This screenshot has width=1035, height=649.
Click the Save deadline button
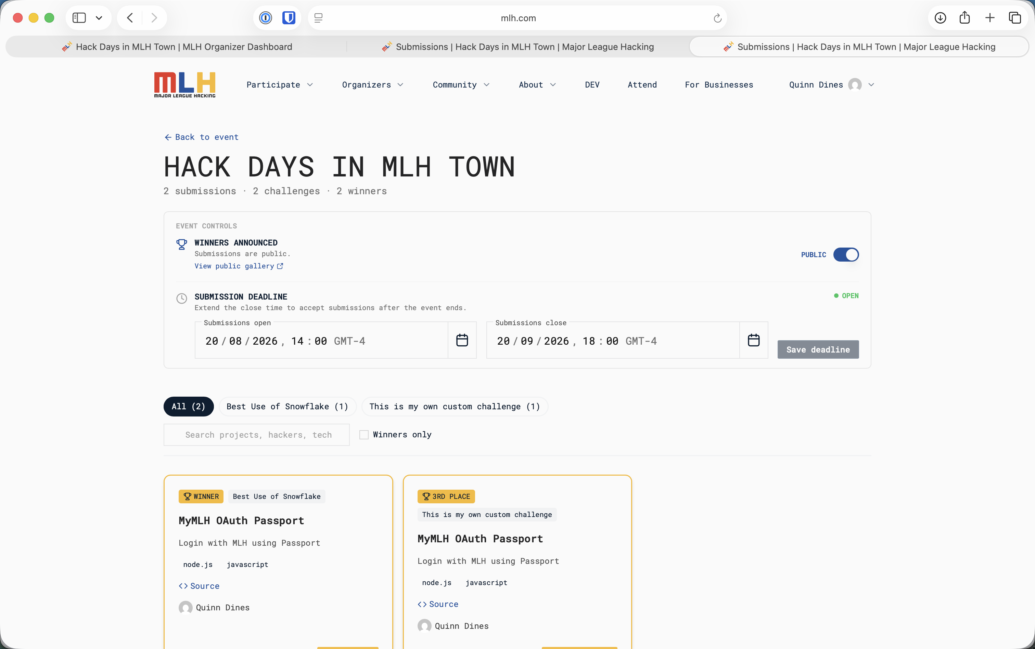(818, 349)
